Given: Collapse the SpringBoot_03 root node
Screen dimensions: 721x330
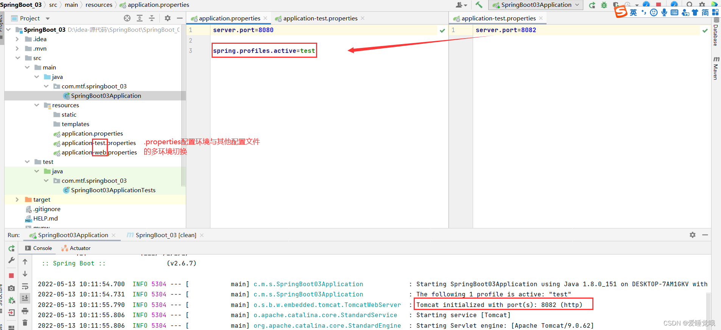Looking at the screenshot, I should [x=8, y=29].
